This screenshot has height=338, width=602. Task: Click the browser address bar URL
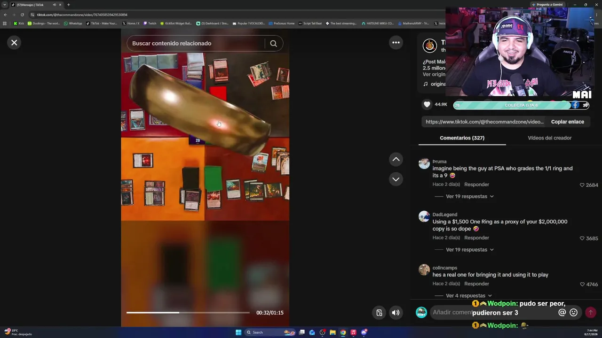pos(82,15)
